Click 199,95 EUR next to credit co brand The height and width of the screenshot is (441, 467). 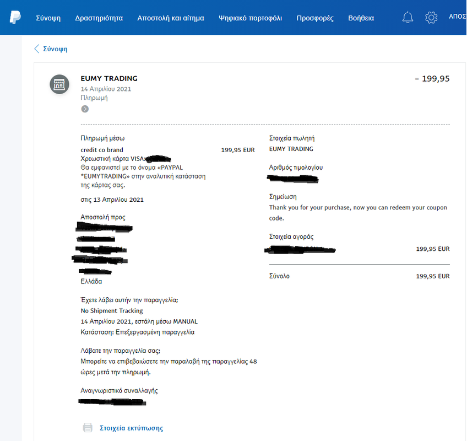[238, 150]
